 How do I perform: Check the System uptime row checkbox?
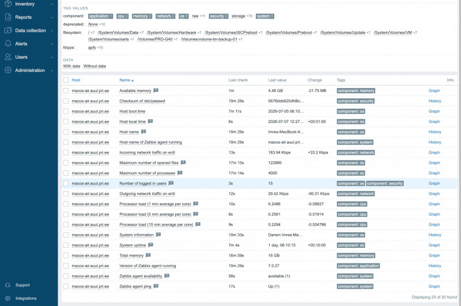(x=66, y=245)
